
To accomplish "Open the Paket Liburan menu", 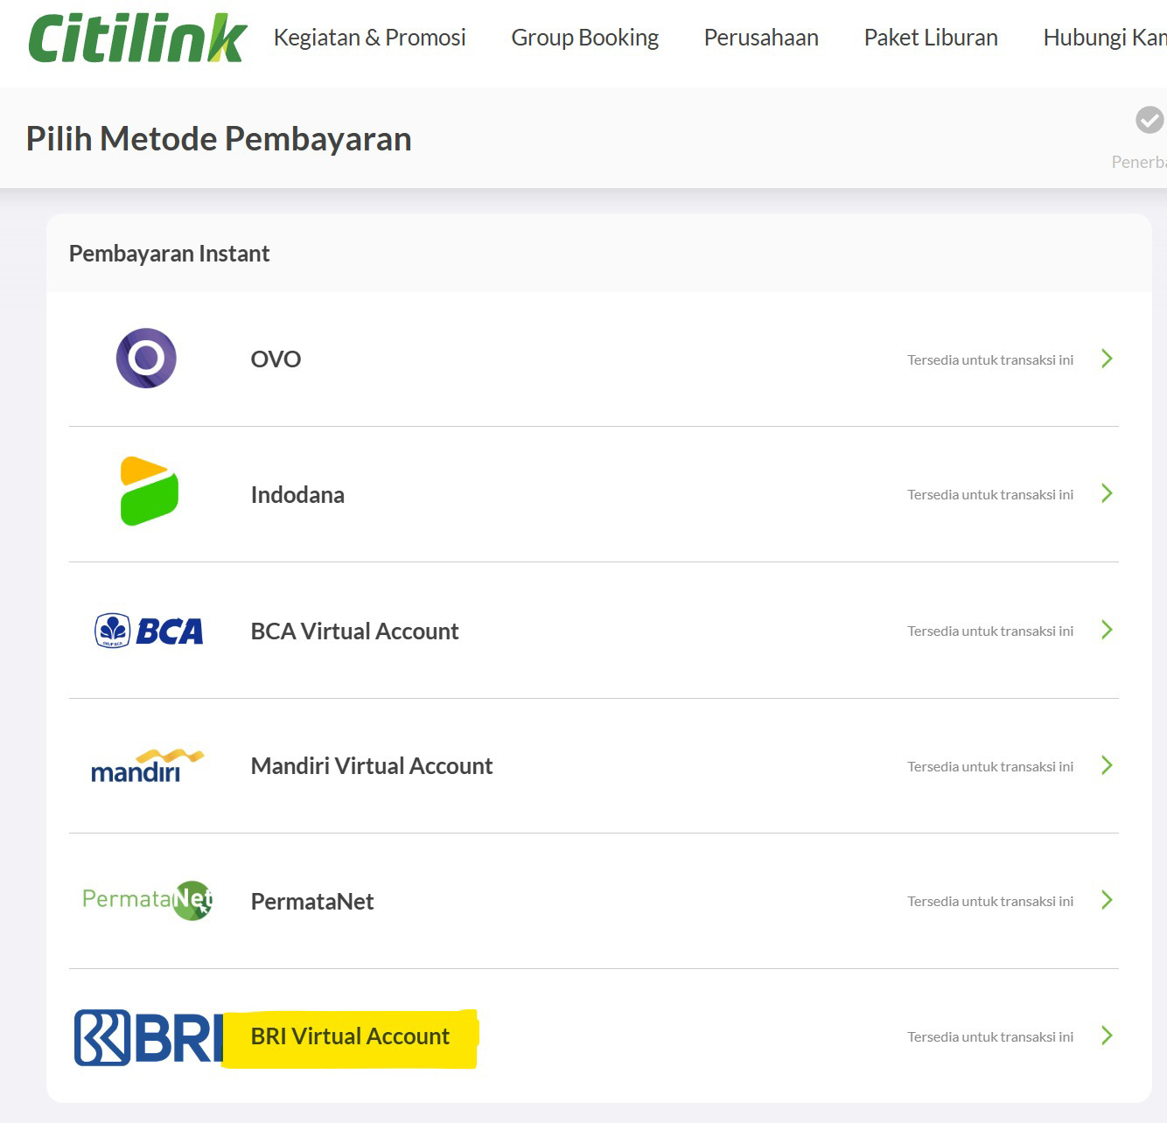I will point(931,38).
